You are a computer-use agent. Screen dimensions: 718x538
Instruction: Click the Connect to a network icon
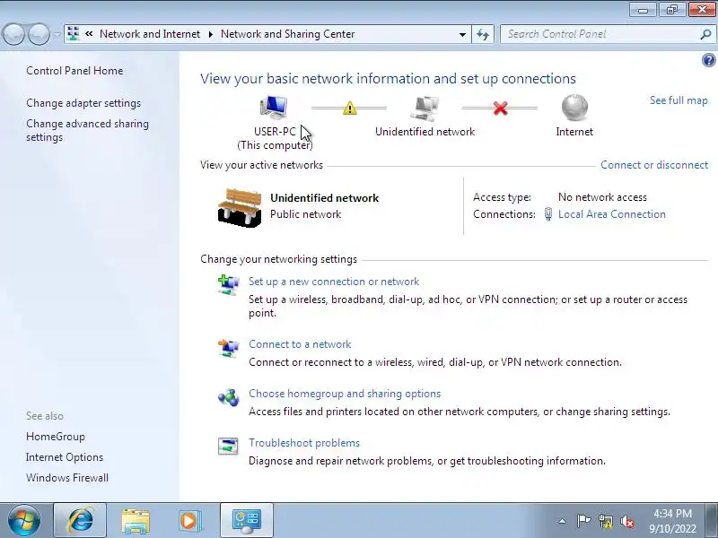point(228,348)
